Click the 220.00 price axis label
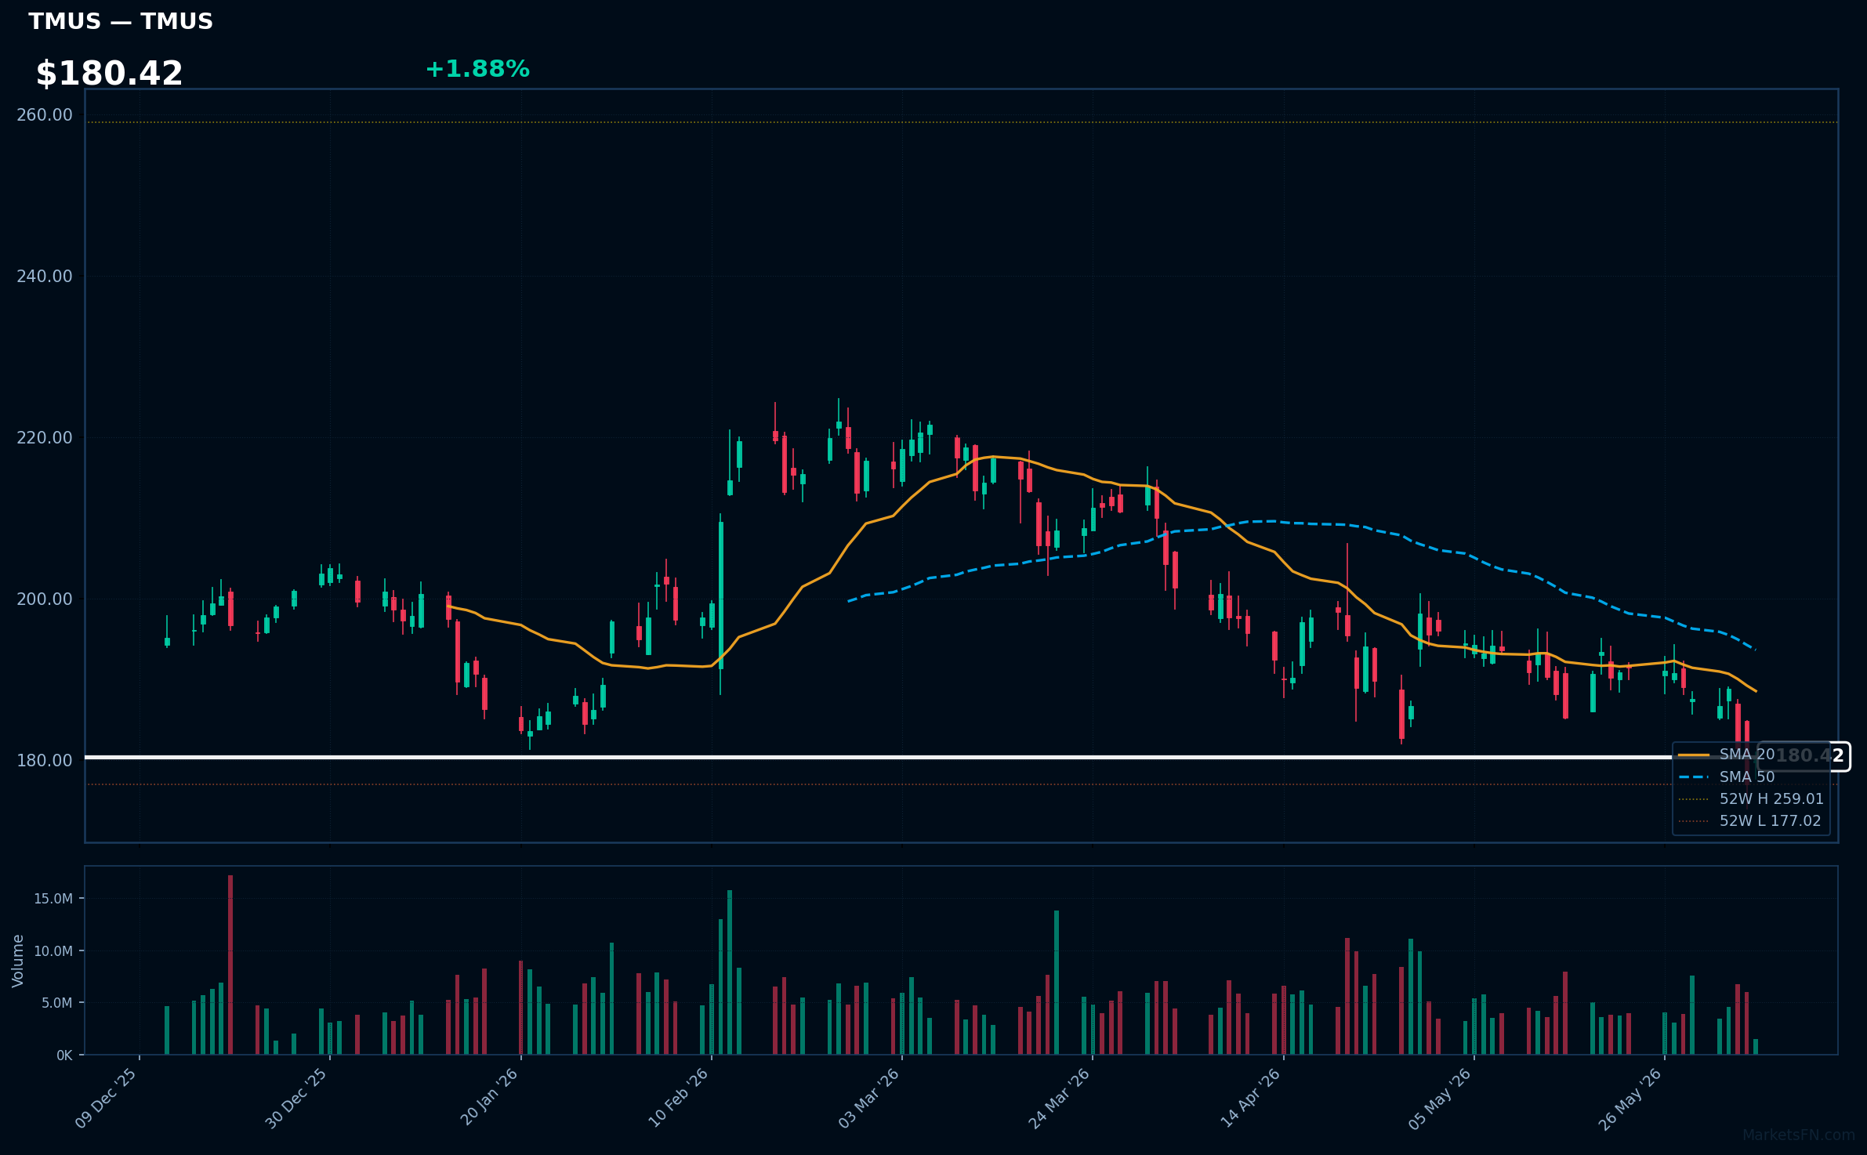1867x1155 pixels. 45,438
